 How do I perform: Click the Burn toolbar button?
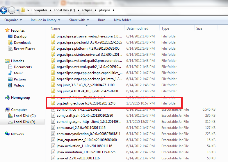(x=101, y=20)
